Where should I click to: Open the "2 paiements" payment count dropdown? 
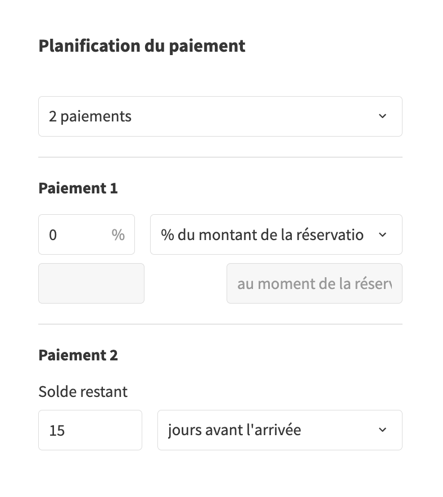220,116
